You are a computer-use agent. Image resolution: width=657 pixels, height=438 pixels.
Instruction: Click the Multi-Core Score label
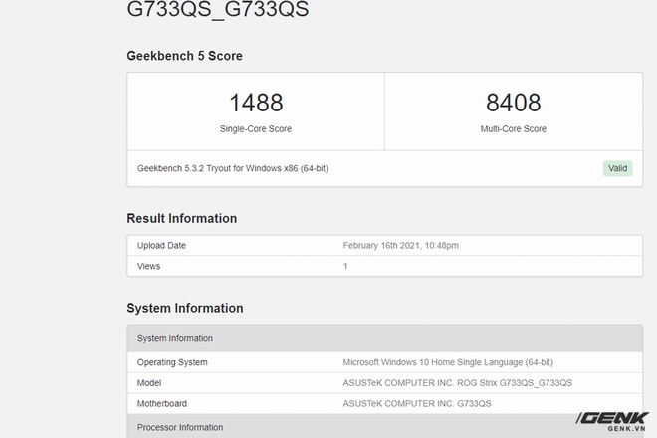click(514, 129)
